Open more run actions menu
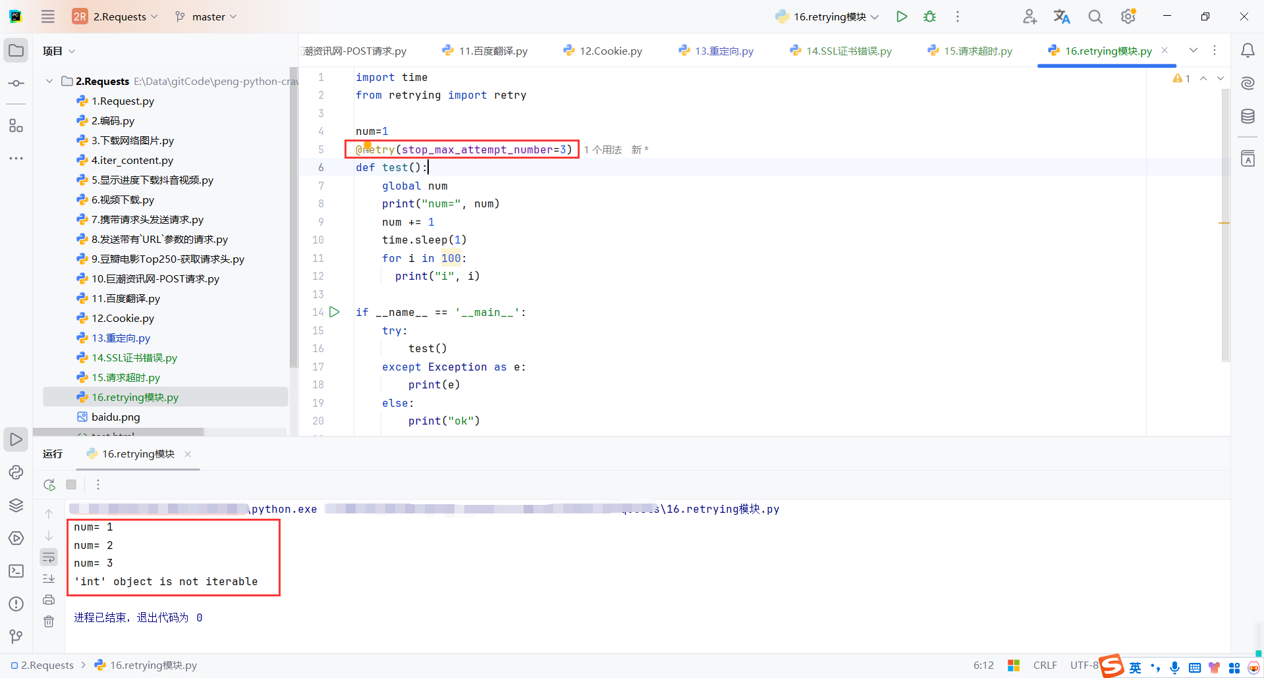The image size is (1264, 678). coord(958,16)
